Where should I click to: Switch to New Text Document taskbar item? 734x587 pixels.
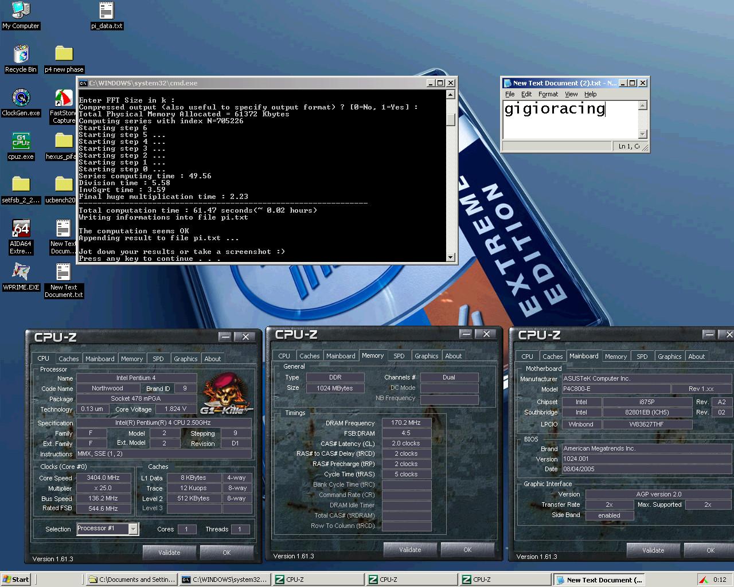[x=599, y=580]
